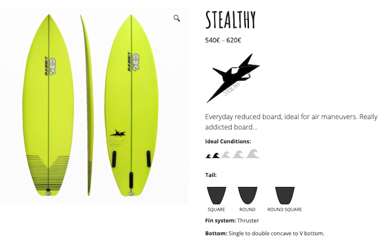This screenshot has width=391, height=242.
Task: Select the Square tail shape icon
Action: click(216, 195)
